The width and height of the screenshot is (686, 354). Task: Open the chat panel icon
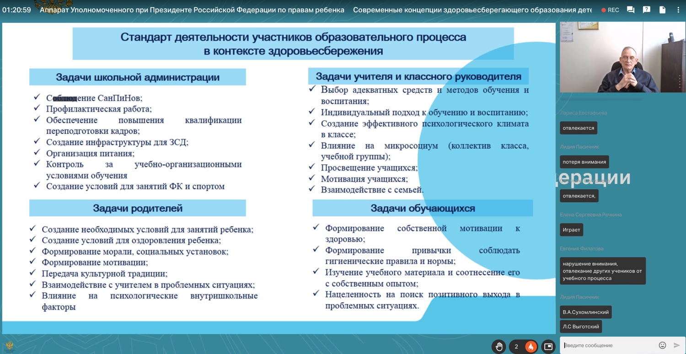tap(631, 10)
